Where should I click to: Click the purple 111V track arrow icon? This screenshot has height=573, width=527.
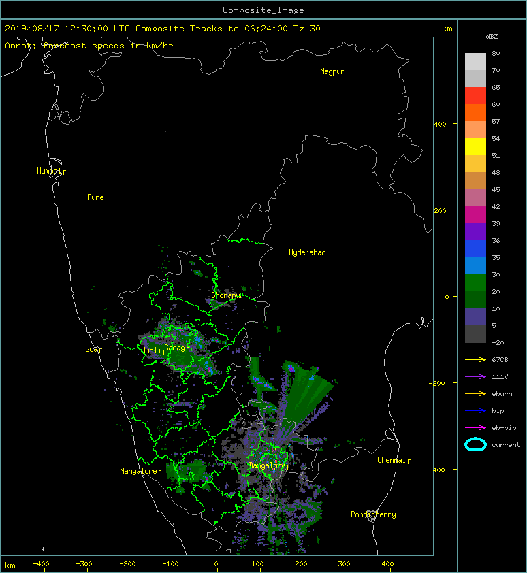coord(475,376)
